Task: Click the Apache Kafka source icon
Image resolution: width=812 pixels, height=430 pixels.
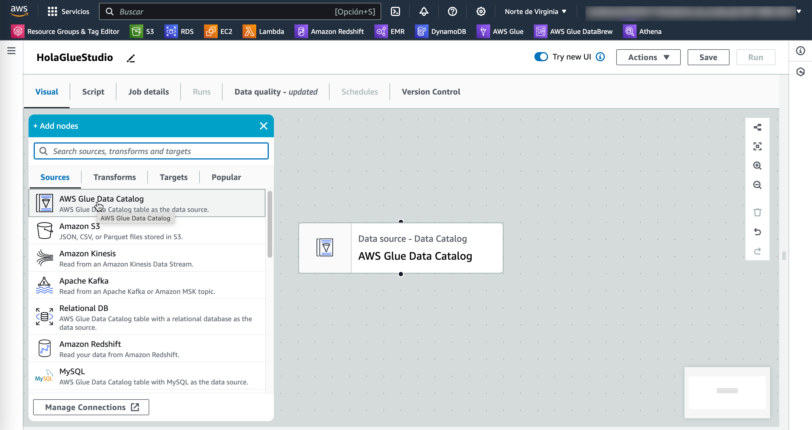Action: click(44, 285)
